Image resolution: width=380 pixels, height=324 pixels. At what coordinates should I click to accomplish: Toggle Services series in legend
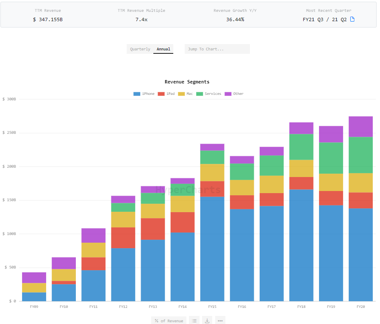pyautogui.click(x=208, y=94)
